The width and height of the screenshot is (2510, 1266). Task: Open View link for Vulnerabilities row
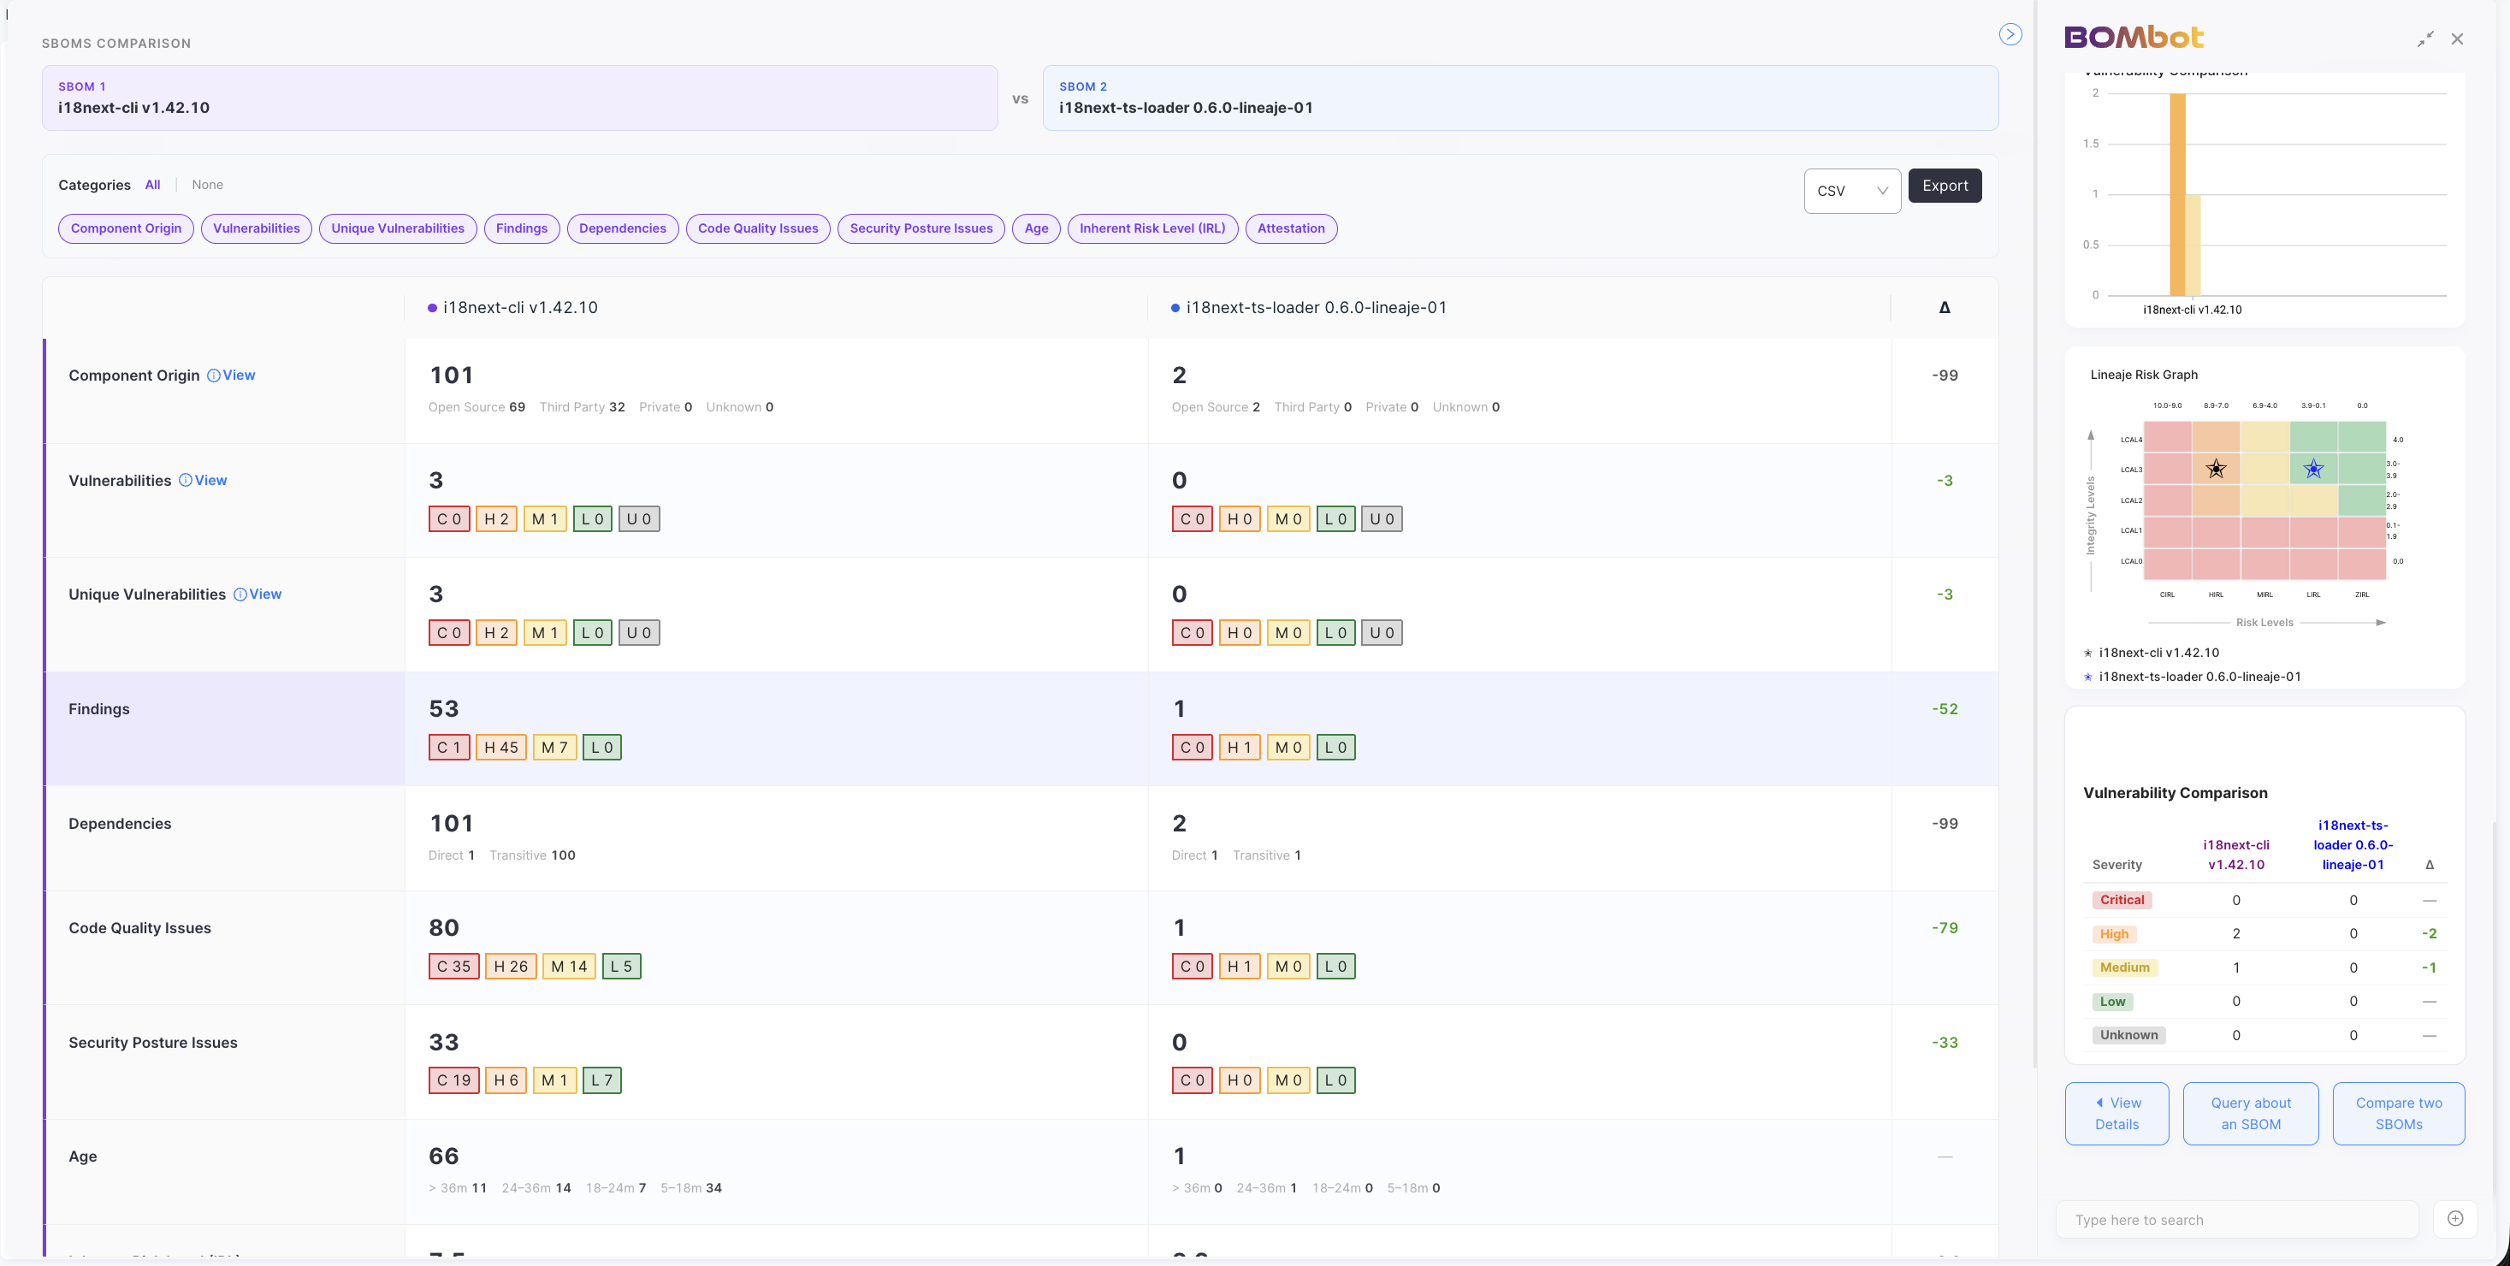(203, 481)
